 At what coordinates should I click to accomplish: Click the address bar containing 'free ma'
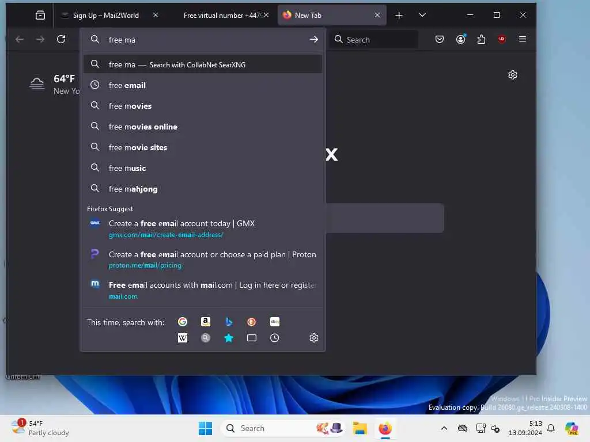pyautogui.click(x=203, y=40)
